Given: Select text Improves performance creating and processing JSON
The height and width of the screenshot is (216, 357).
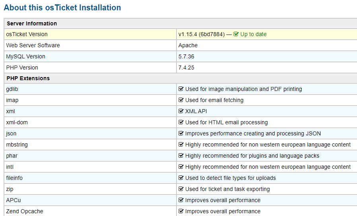Looking at the screenshot, I should click(253, 134).
